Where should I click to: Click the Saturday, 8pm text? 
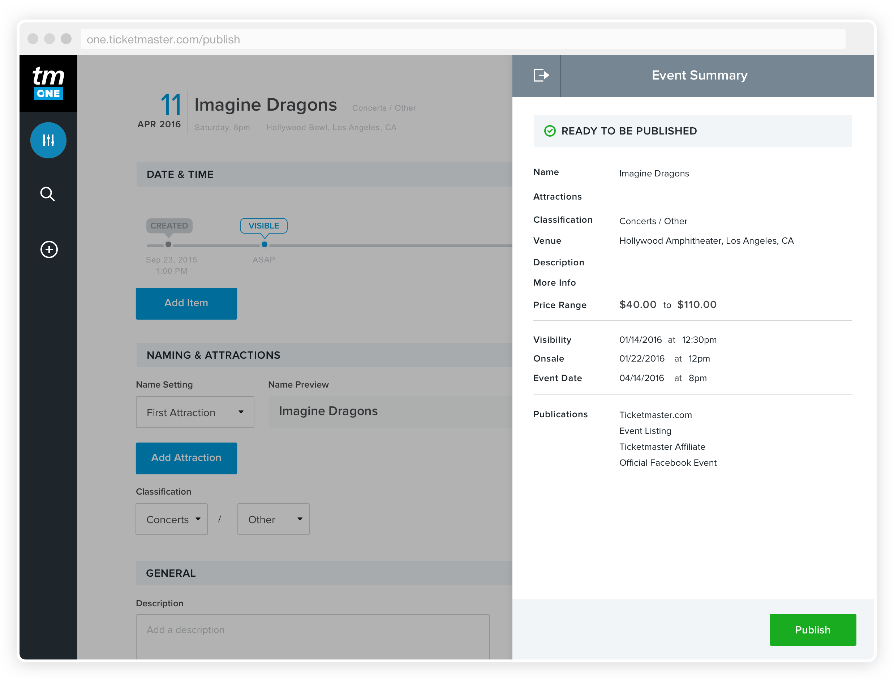(222, 127)
